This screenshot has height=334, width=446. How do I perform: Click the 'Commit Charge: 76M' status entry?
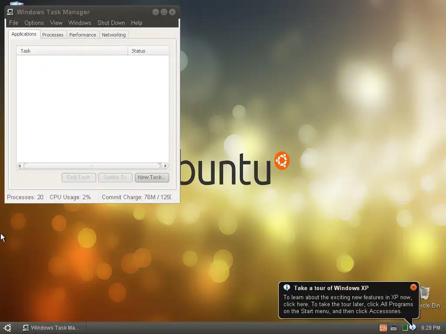pos(136,197)
